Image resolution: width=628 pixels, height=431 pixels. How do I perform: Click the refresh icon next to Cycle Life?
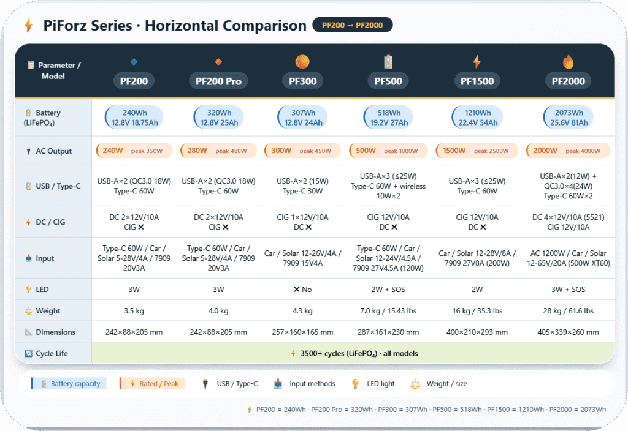(28, 353)
